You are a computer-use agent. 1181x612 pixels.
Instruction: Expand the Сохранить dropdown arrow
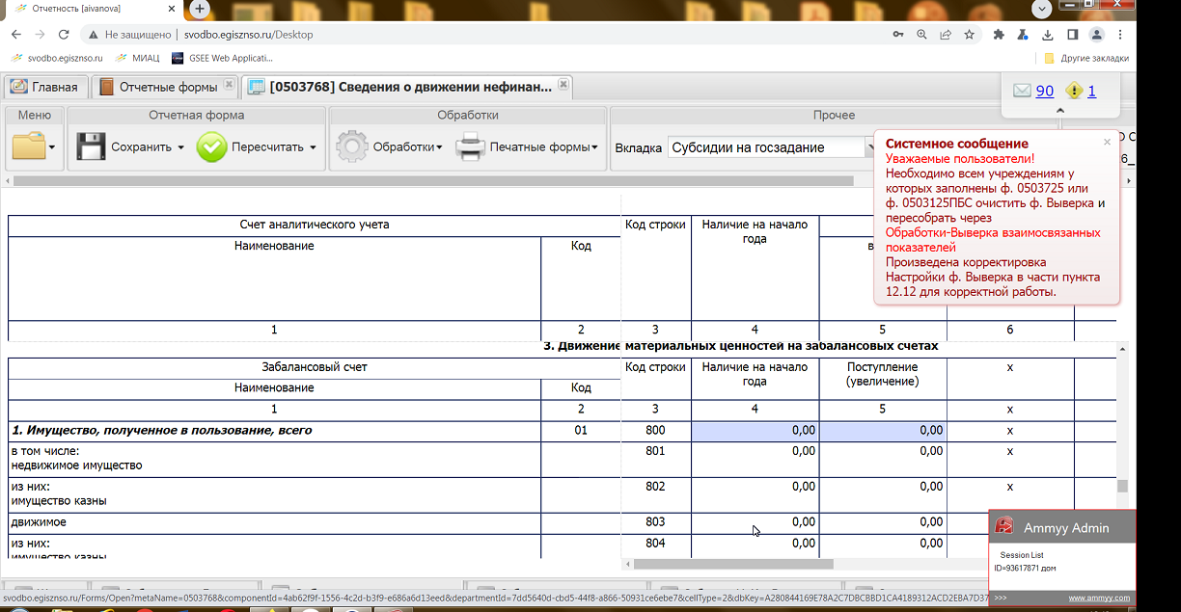(180, 148)
